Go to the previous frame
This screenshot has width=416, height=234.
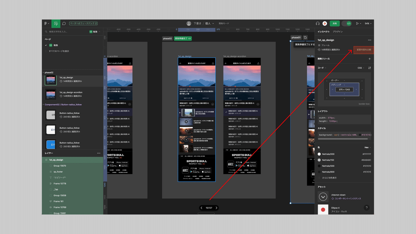click(201, 208)
